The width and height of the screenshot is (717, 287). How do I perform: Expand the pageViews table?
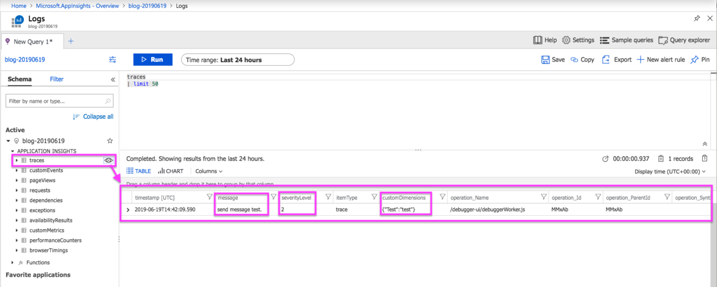coord(17,180)
